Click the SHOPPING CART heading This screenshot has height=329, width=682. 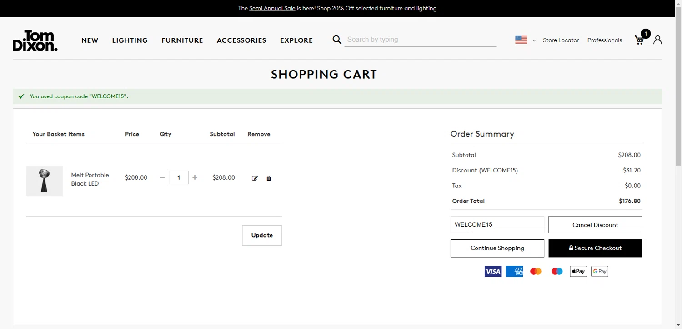324,75
